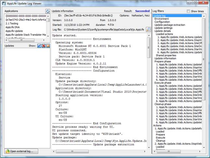Screen dimensions: 210x158
Task: Select the {e7ae5743-29a3 application entry
Action: click(x=26, y=20)
